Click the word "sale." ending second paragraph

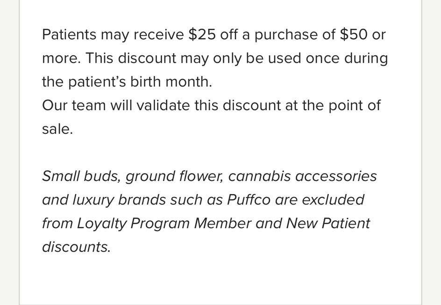click(x=57, y=129)
